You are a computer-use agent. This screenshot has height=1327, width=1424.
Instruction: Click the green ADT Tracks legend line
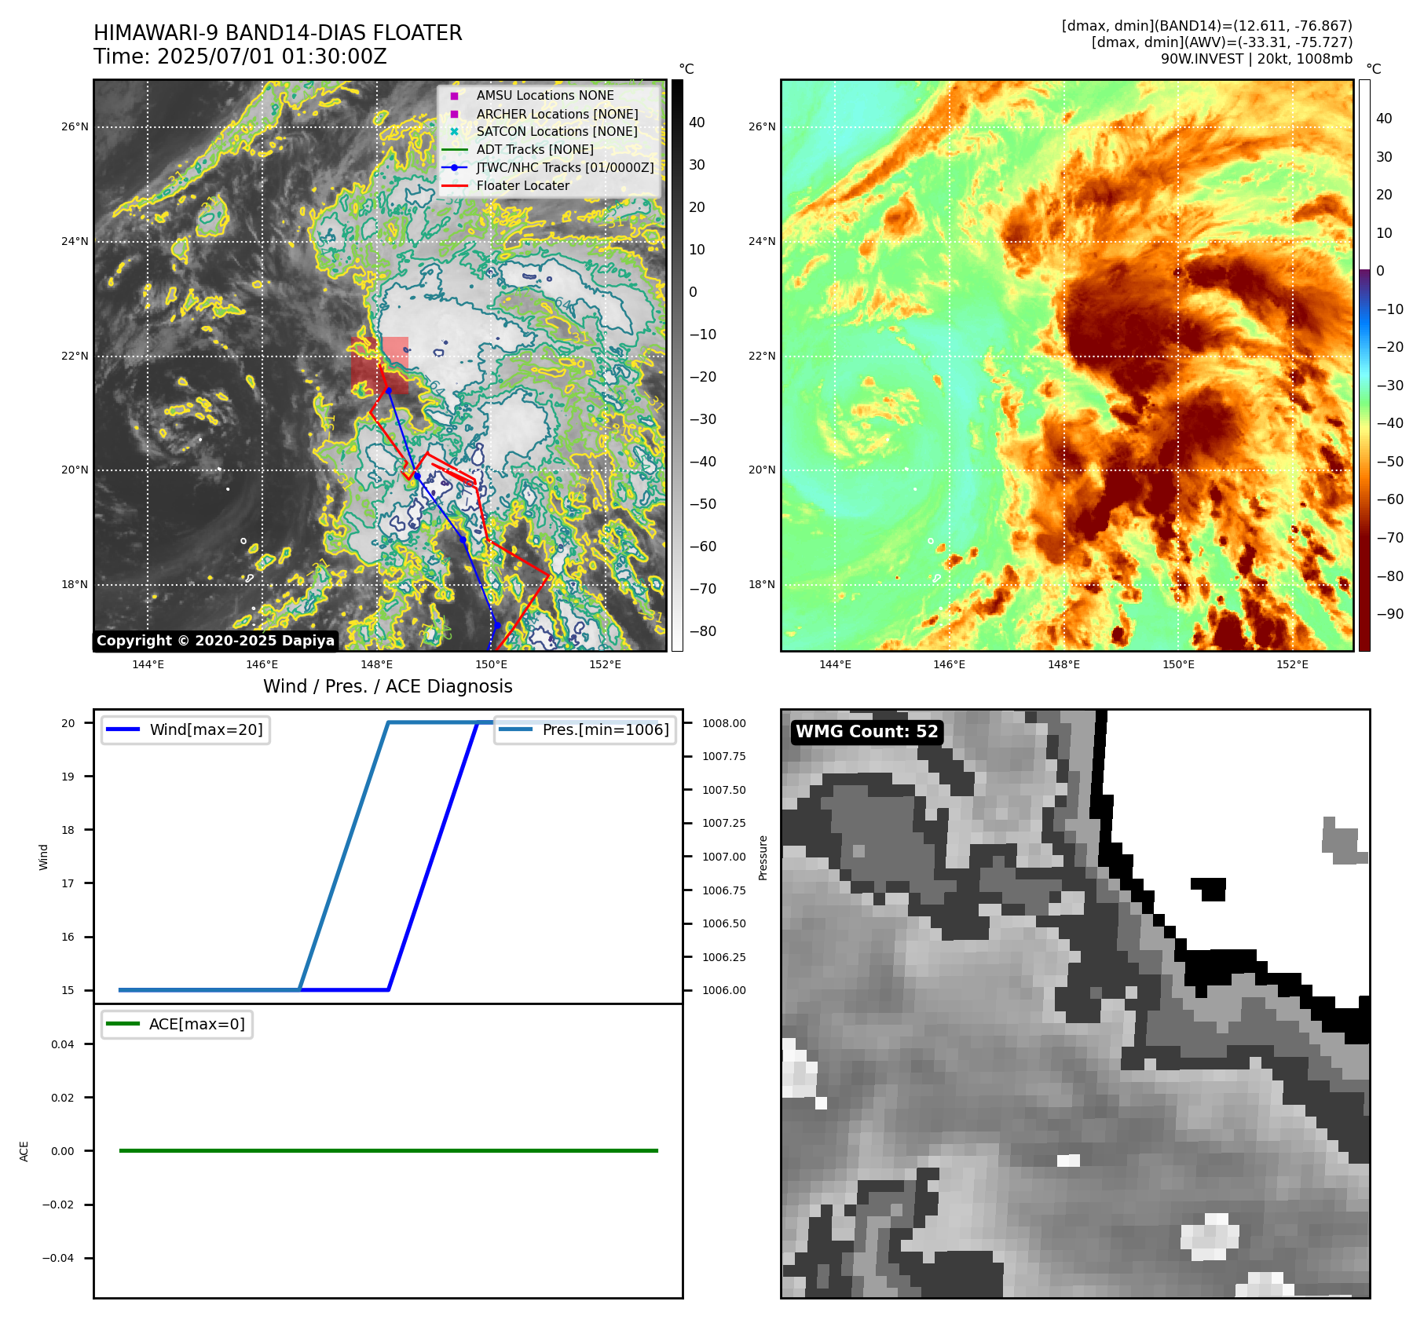454,150
